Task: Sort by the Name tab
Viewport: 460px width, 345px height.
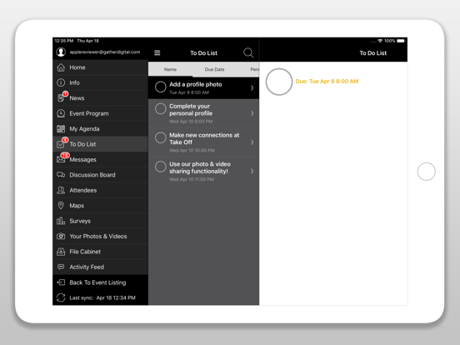Action: [170, 69]
